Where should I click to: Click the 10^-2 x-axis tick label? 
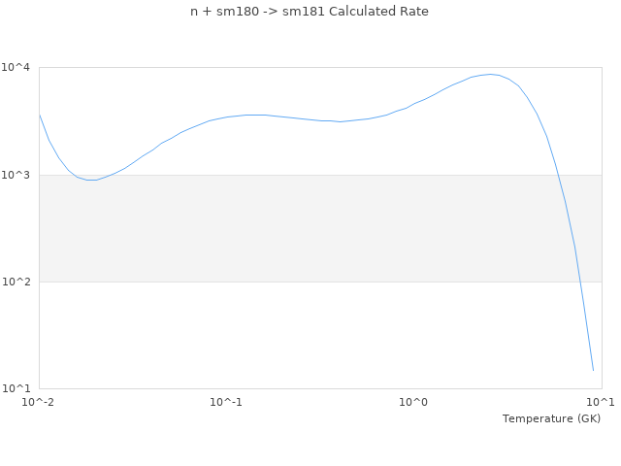click(39, 402)
